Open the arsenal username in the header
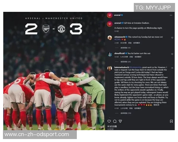This screenshot has height=142, width=178. [117, 15]
